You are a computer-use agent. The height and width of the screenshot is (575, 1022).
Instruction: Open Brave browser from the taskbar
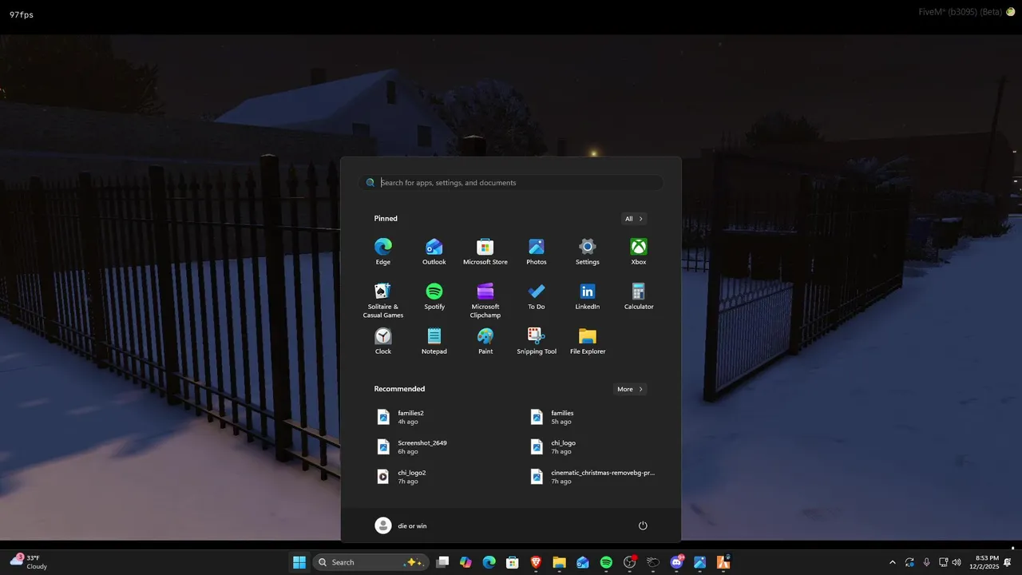coord(536,562)
